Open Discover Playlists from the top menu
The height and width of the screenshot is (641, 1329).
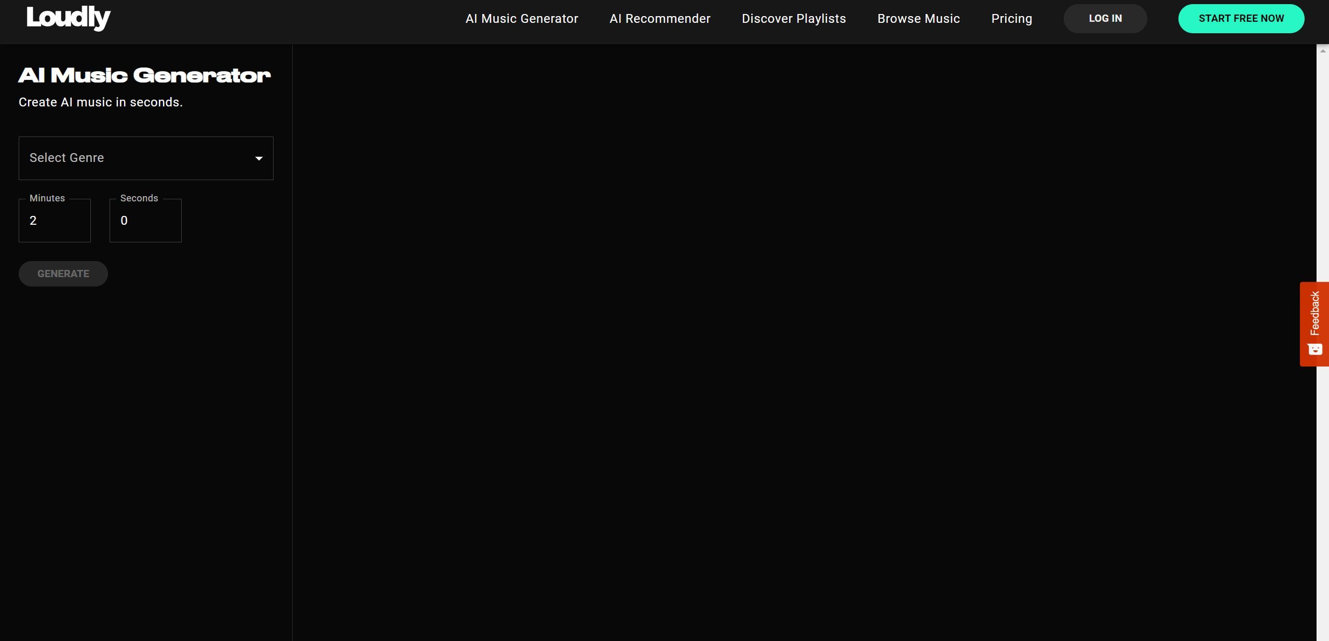coord(793,19)
